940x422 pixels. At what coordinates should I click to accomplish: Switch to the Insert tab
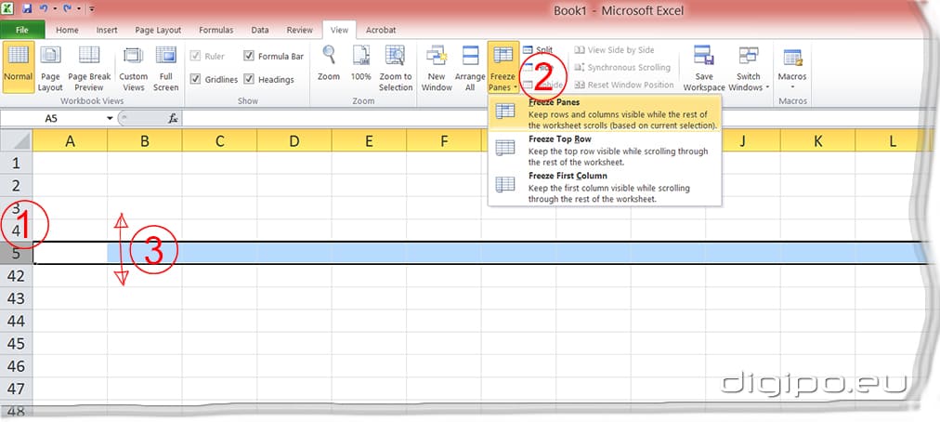(107, 30)
